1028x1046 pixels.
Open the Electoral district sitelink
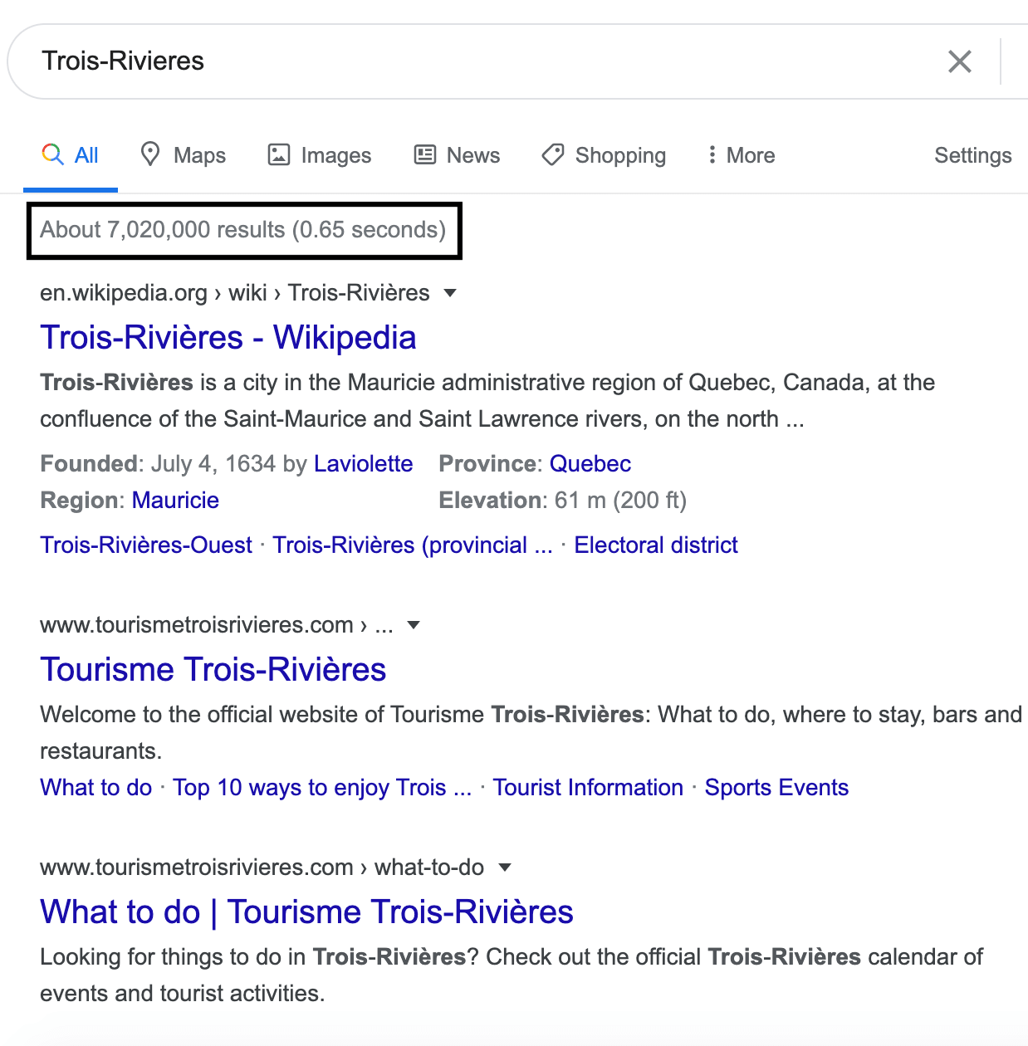(x=656, y=545)
